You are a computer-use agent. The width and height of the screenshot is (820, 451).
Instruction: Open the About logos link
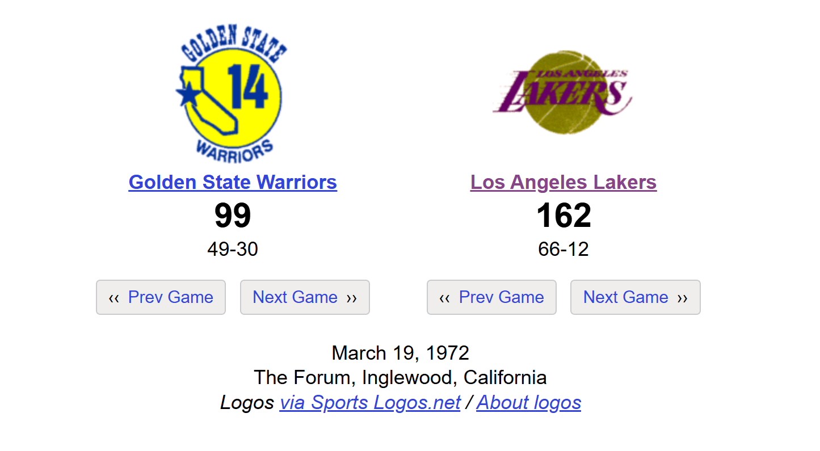coord(528,402)
